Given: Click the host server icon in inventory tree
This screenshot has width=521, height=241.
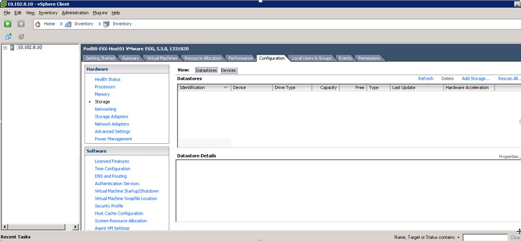Looking at the screenshot, I should coord(12,48).
